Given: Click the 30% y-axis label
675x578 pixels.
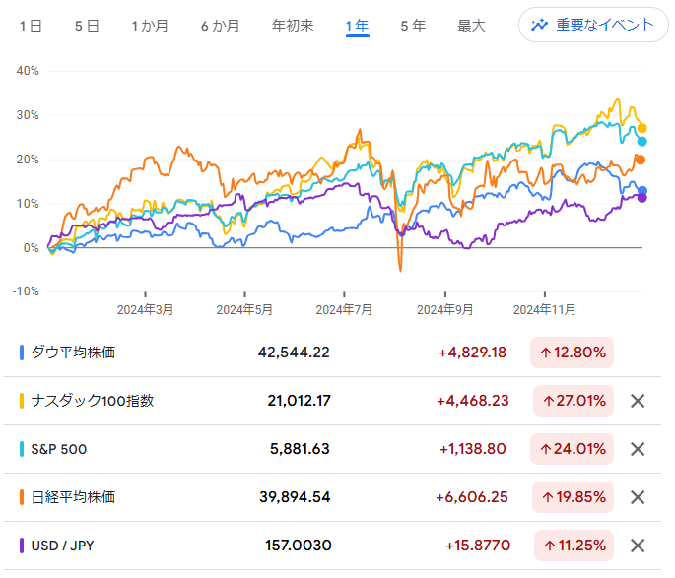Looking at the screenshot, I should (28, 115).
